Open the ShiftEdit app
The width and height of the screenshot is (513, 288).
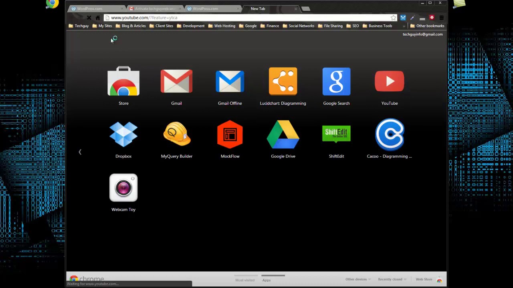(x=336, y=134)
